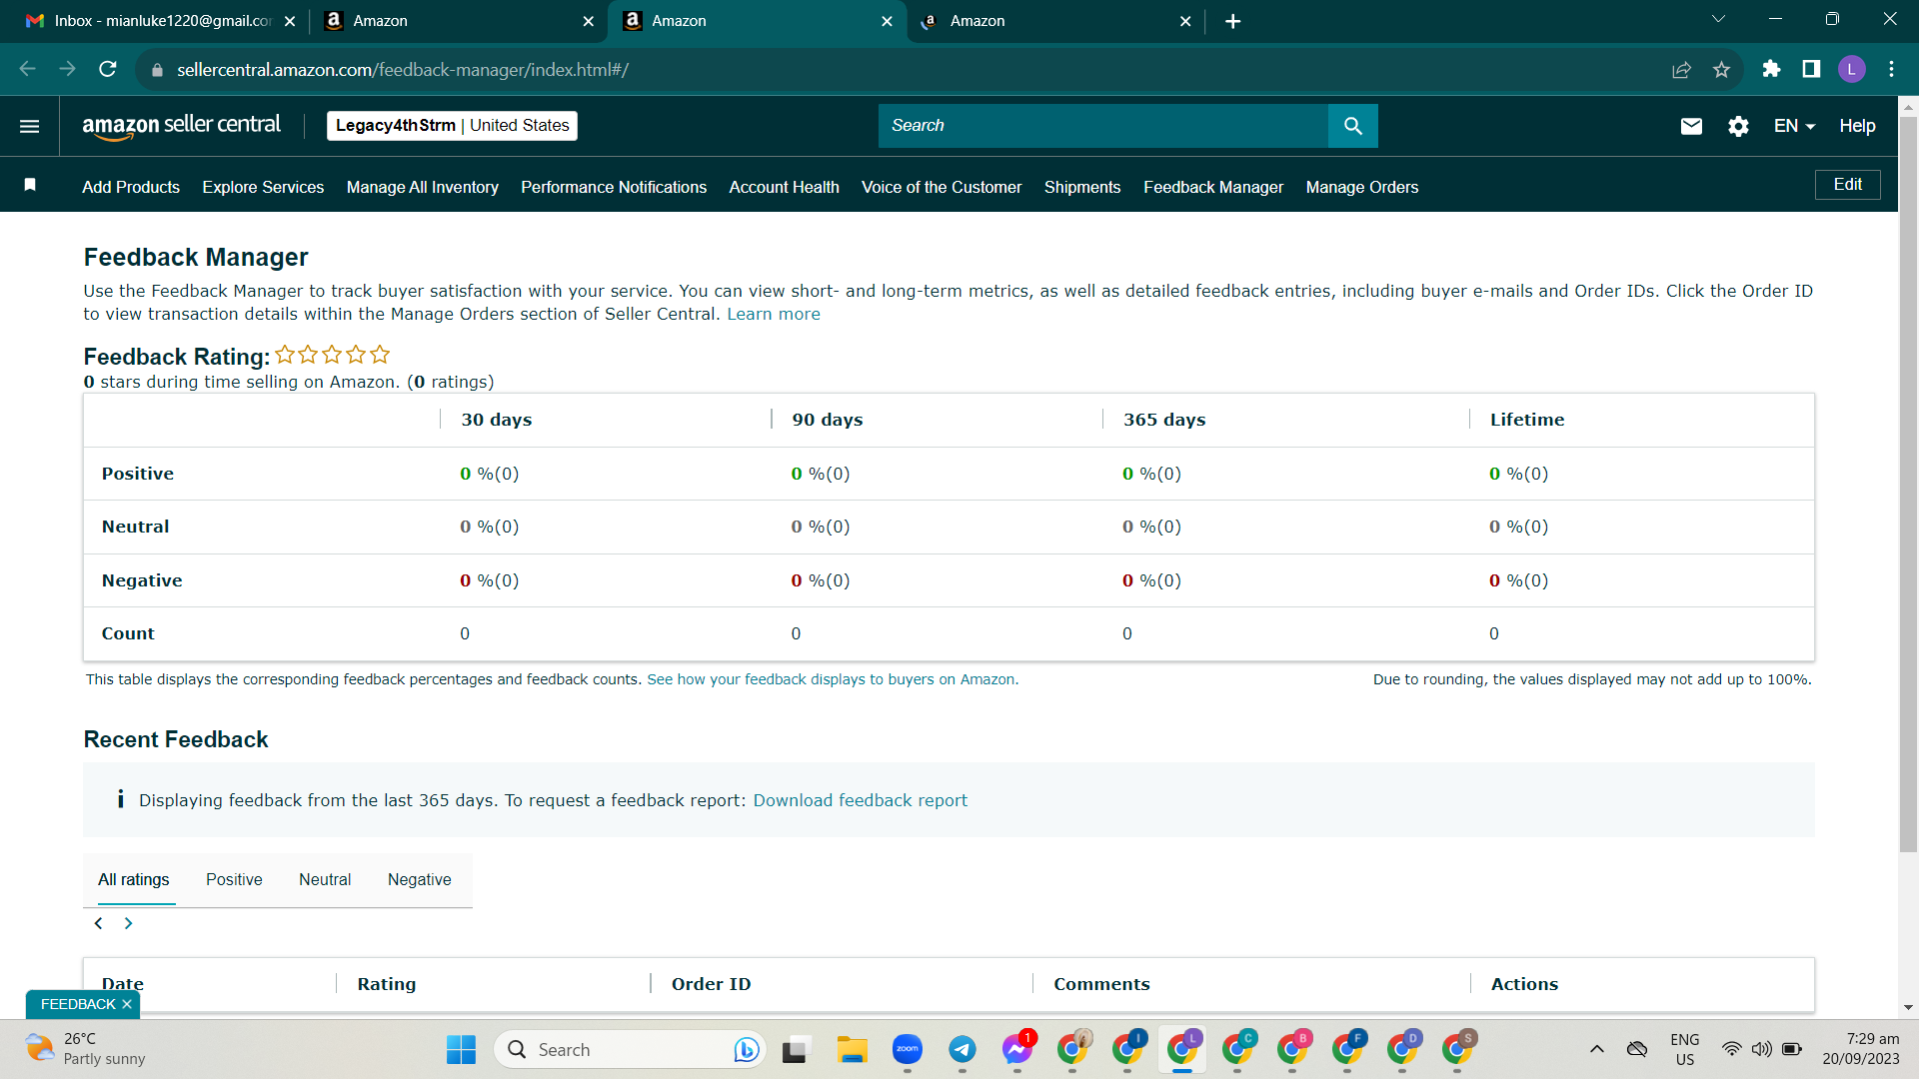
Task: Open Chrome extensions puzzle icon
Action: (1771, 69)
